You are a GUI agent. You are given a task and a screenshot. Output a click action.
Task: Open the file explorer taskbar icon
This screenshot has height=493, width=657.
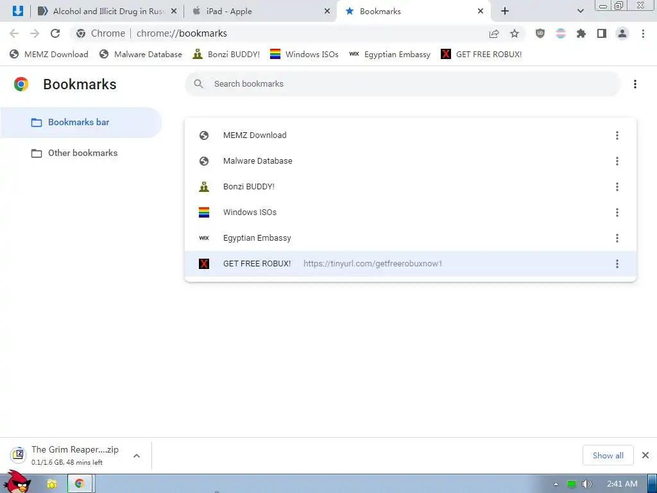(52, 484)
